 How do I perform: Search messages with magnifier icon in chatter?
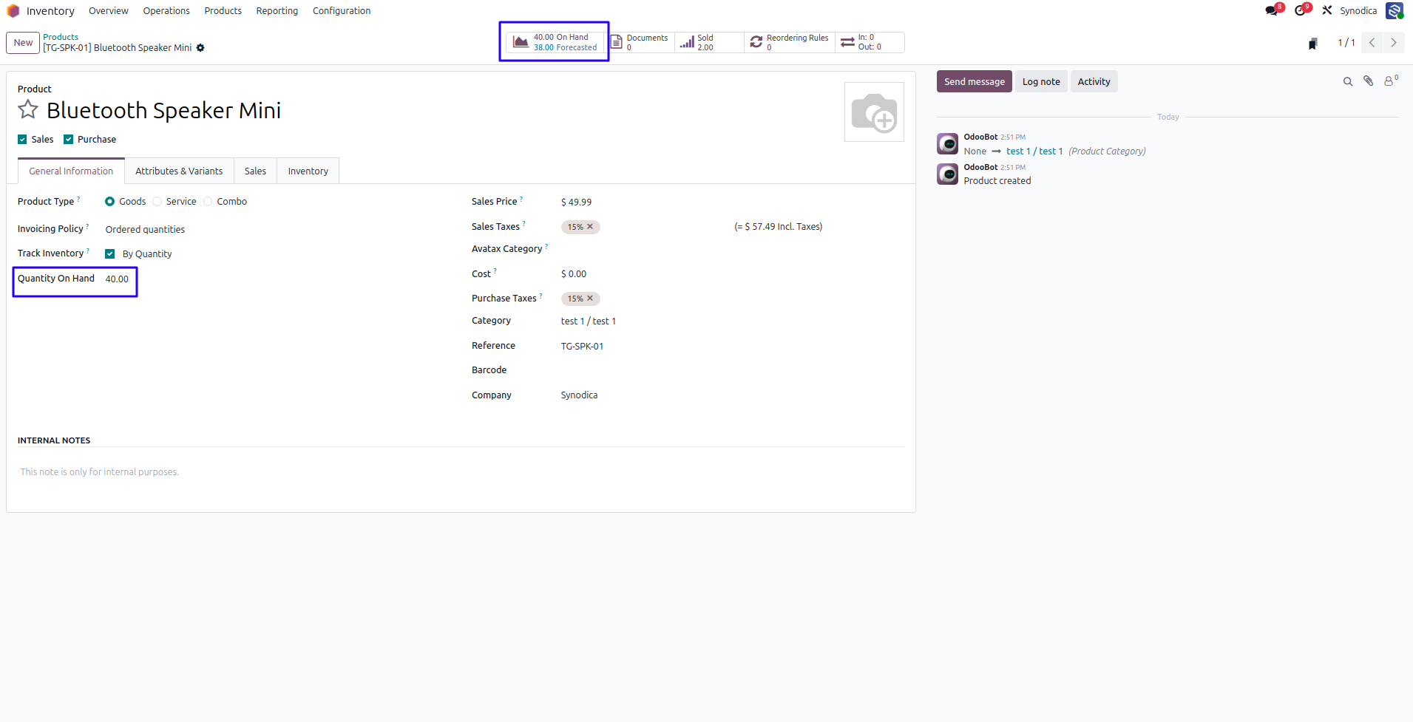point(1348,82)
